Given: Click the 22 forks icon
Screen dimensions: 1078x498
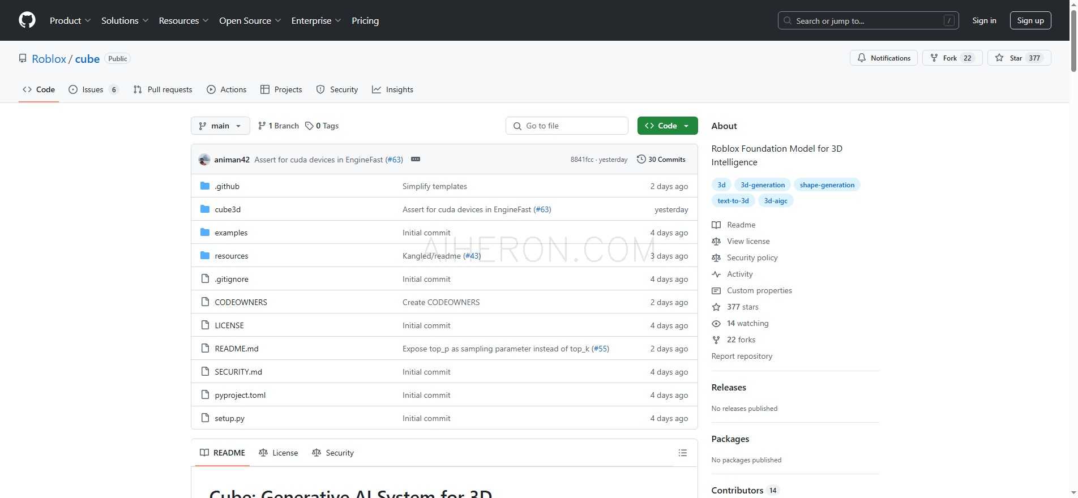Looking at the screenshot, I should click(716, 340).
